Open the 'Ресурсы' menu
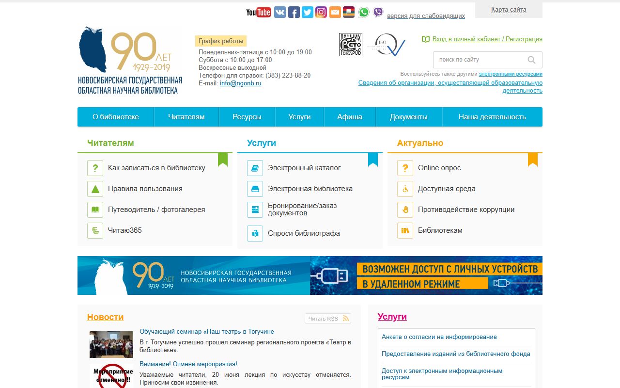620x388 pixels. pyautogui.click(x=247, y=117)
